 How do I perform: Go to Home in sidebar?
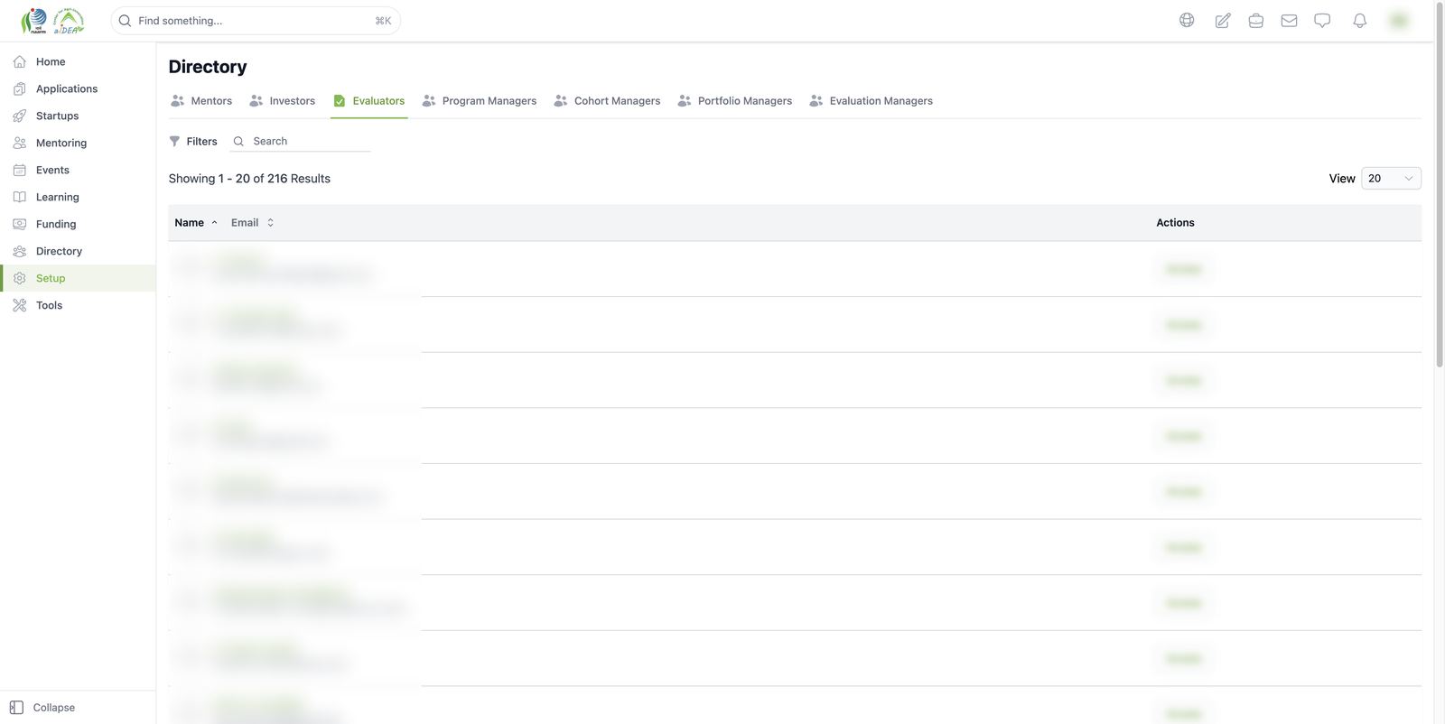pyautogui.click(x=78, y=61)
